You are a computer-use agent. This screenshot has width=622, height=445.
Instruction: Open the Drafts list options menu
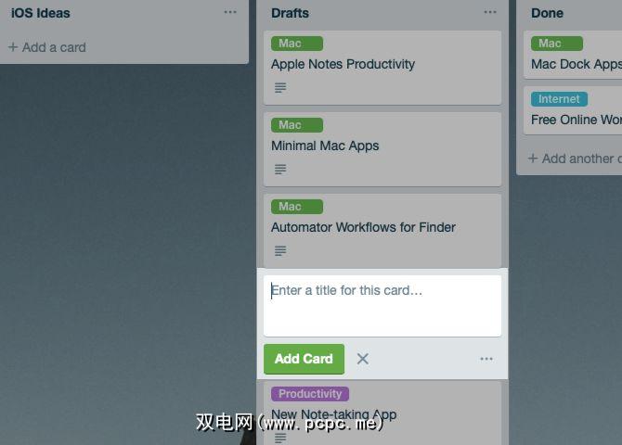click(x=490, y=12)
